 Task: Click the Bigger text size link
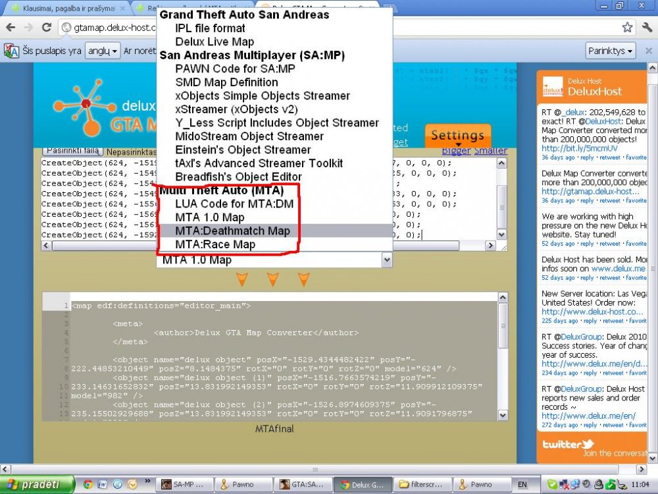coord(456,150)
